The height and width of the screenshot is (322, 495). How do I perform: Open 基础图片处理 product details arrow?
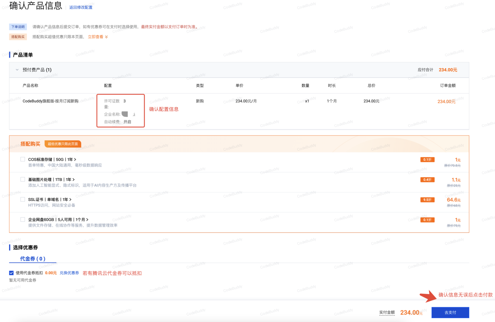click(x=73, y=180)
